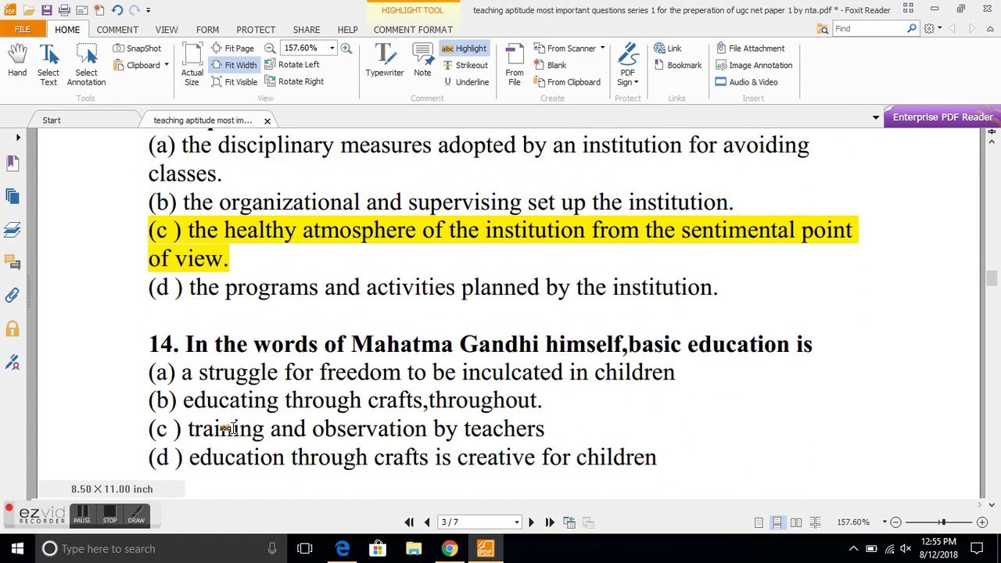Undo the last action

117,10
